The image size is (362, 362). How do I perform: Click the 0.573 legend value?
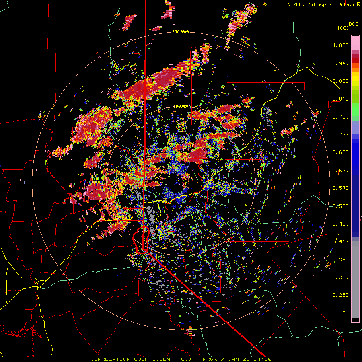click(341, 188)
